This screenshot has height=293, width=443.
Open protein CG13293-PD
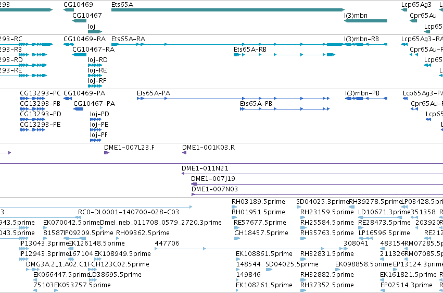[41, 114]
